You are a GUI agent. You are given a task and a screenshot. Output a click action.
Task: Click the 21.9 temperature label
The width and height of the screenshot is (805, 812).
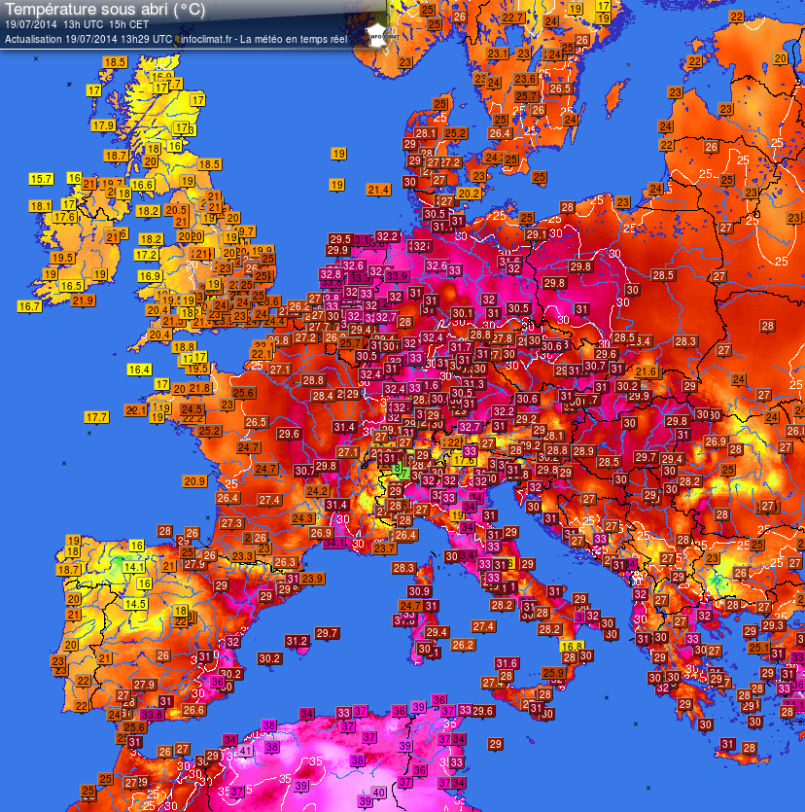point(83,300)
